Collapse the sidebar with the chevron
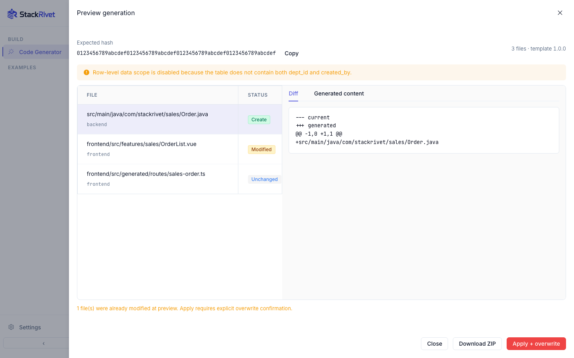Image resolution: width=574 pixels, height=358 pixels. [43, 343]
